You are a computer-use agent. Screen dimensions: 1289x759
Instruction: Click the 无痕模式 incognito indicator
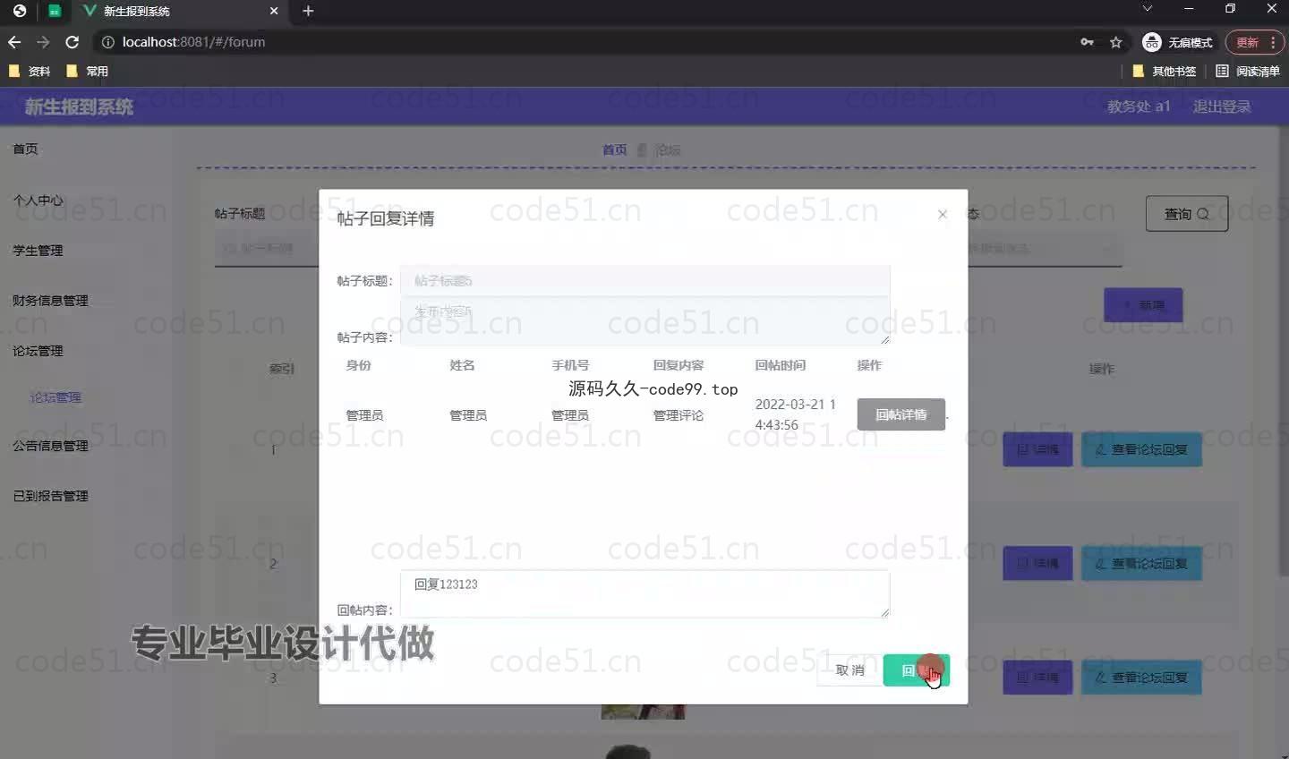click(1177, 42)
